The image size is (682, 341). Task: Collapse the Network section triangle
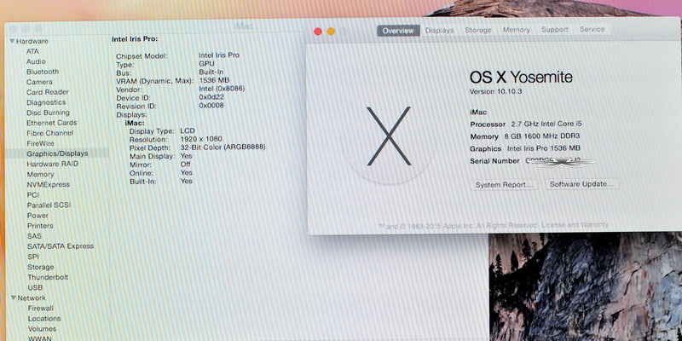14,298
